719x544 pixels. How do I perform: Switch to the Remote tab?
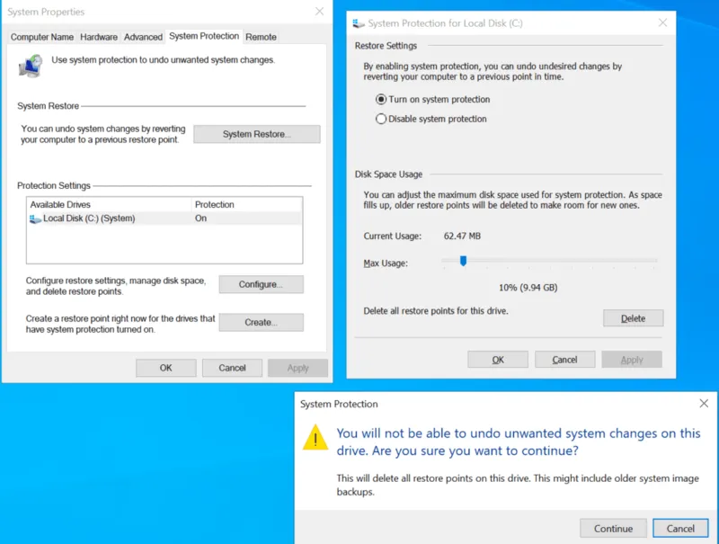coord(261,37)
